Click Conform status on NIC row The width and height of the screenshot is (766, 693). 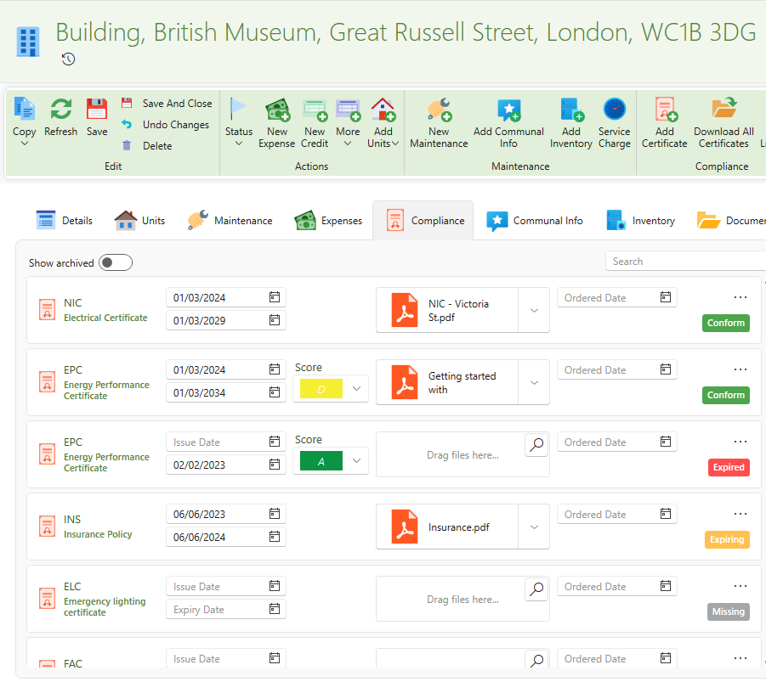(726, 323)
